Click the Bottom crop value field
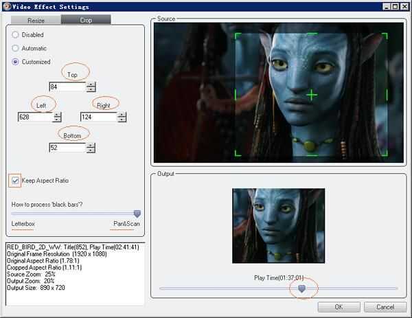This screenshot has width=412, height=318. click(x=67, y=148)
